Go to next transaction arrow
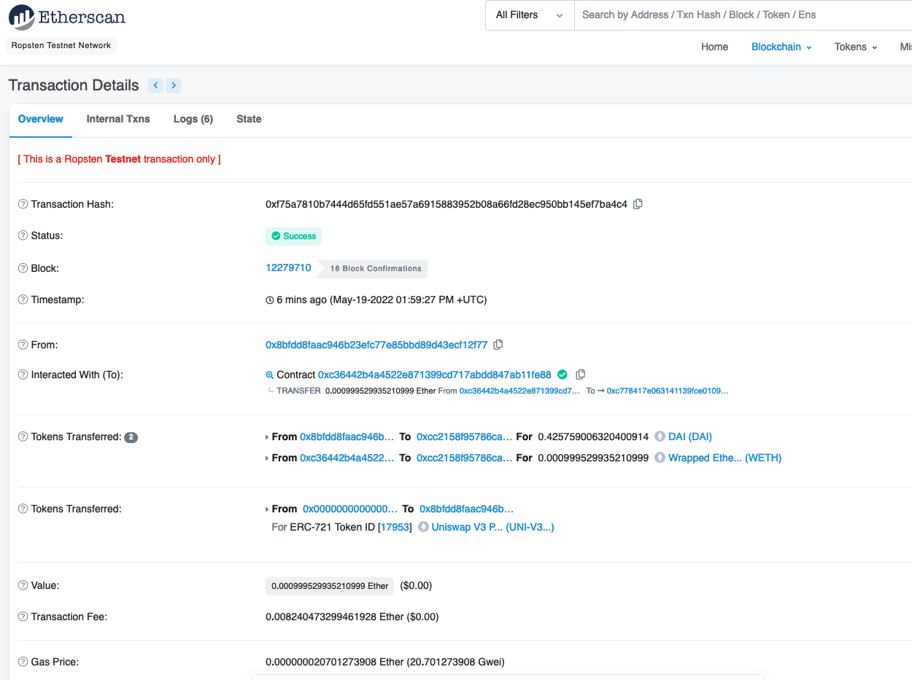Image resolution: width=912 pixels, height=680 pixels. coord(173,85)
